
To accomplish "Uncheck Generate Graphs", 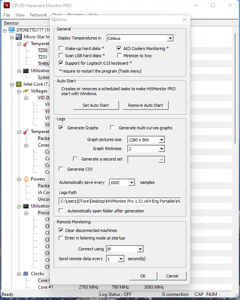I will tap(61, 127).
